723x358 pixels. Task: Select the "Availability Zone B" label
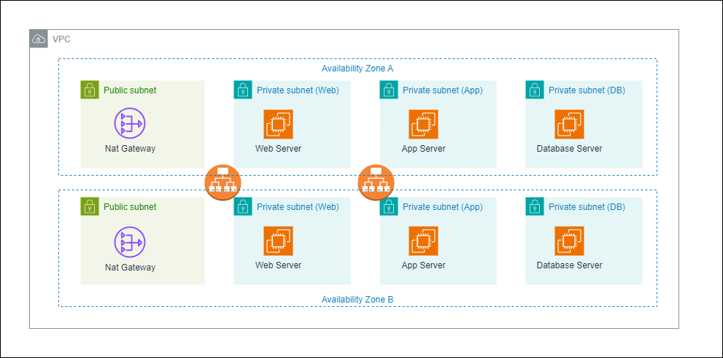click(357, 299)
